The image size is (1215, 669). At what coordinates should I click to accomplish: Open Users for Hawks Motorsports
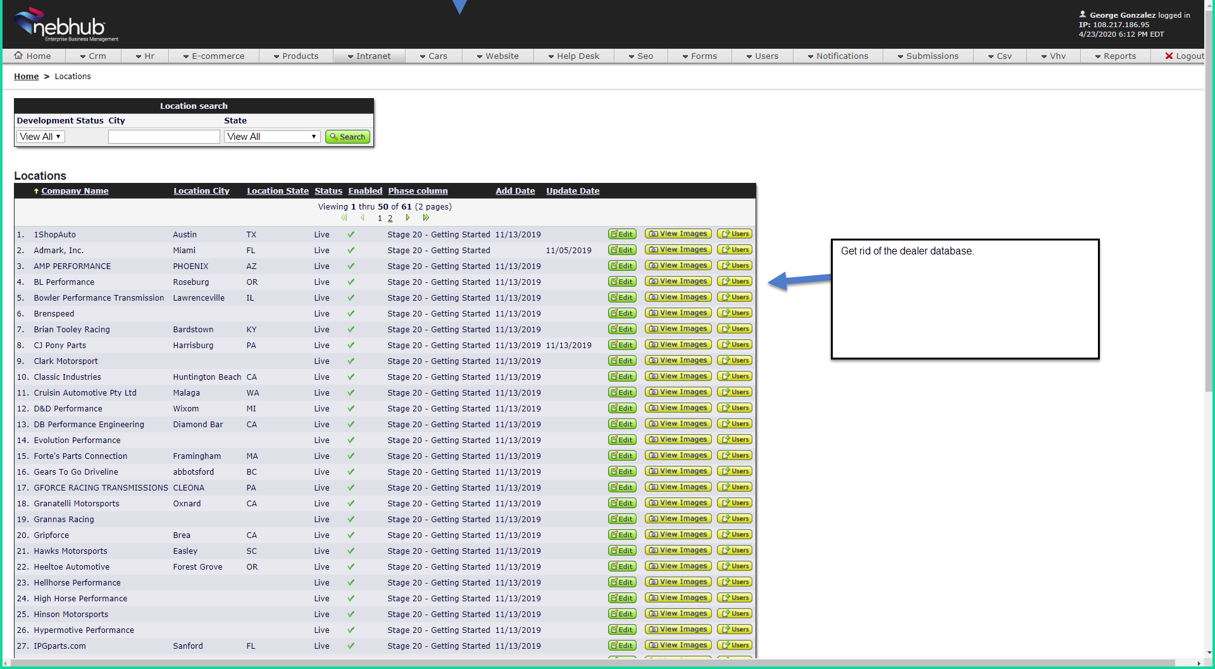[735, 551]
